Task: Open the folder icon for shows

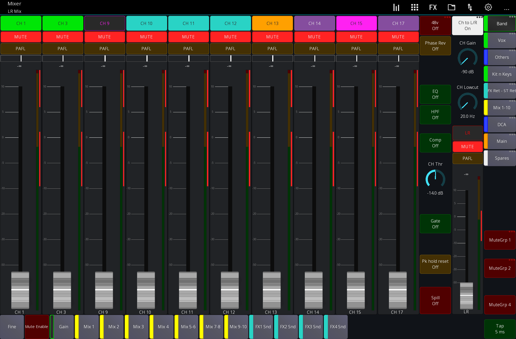Action: coord(451,7)
